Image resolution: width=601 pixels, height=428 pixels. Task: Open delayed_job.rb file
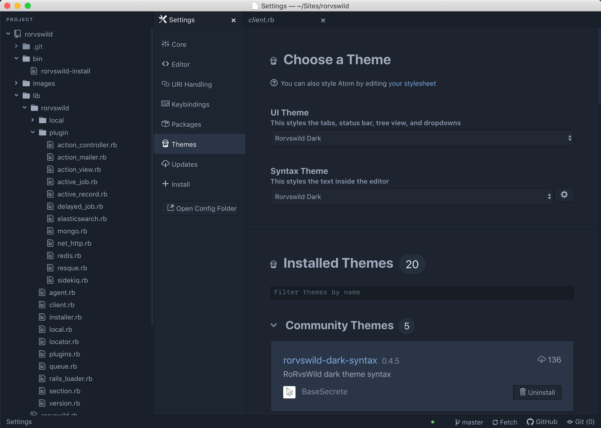(x=80, y=206)
